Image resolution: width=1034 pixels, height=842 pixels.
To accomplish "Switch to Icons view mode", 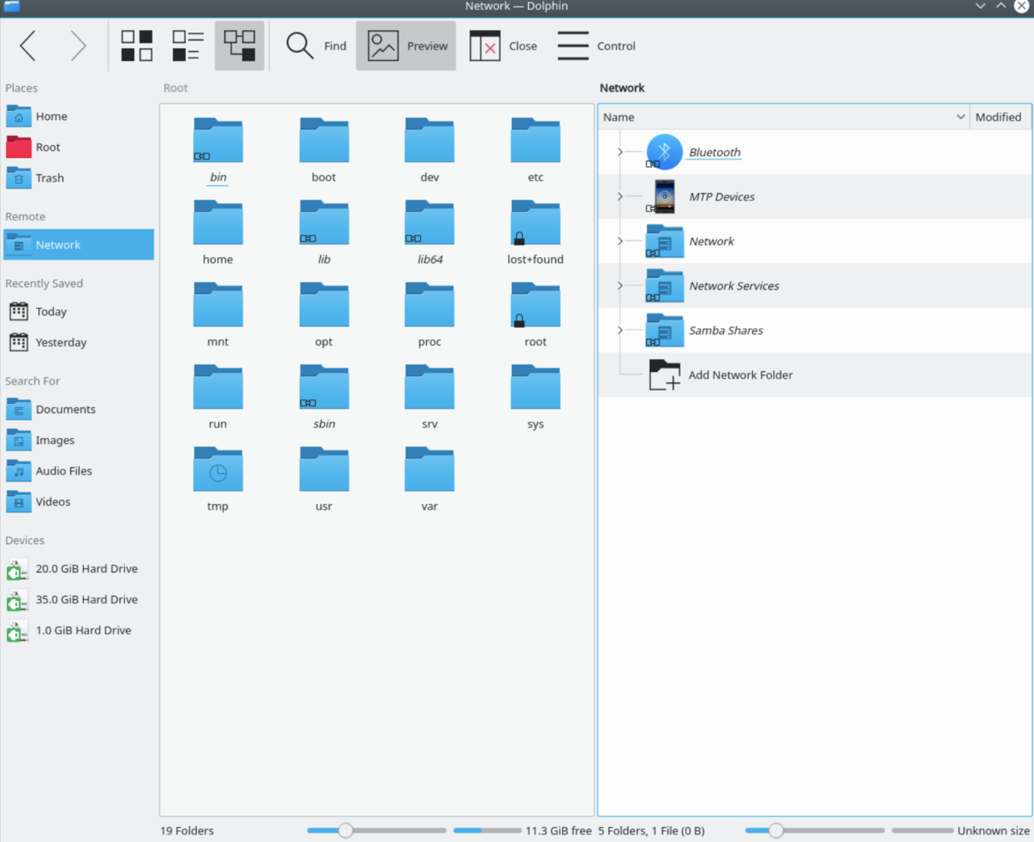I will pos(137,46).
